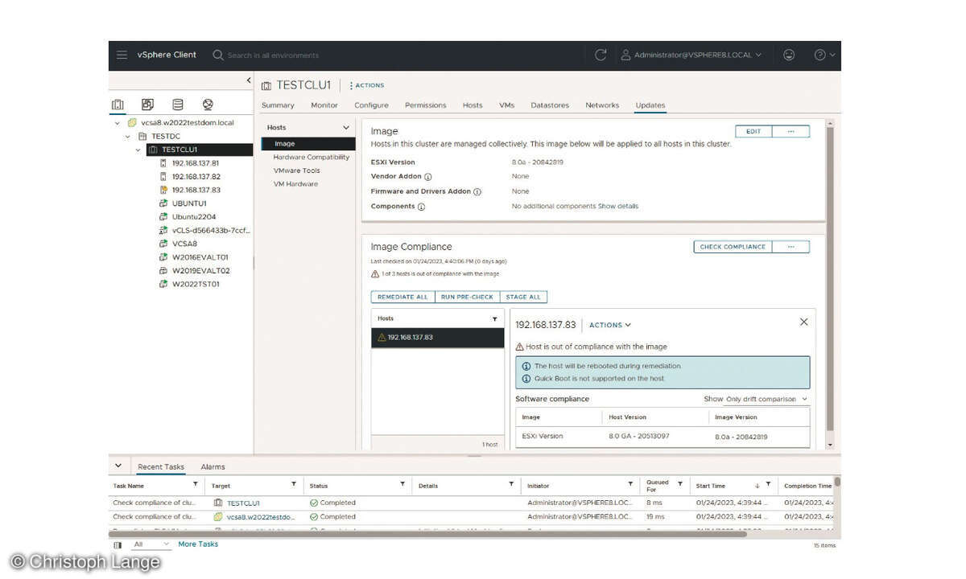The image size is (966, 579).
Task: Open the More Tasks link
Action: click(198, 544)
